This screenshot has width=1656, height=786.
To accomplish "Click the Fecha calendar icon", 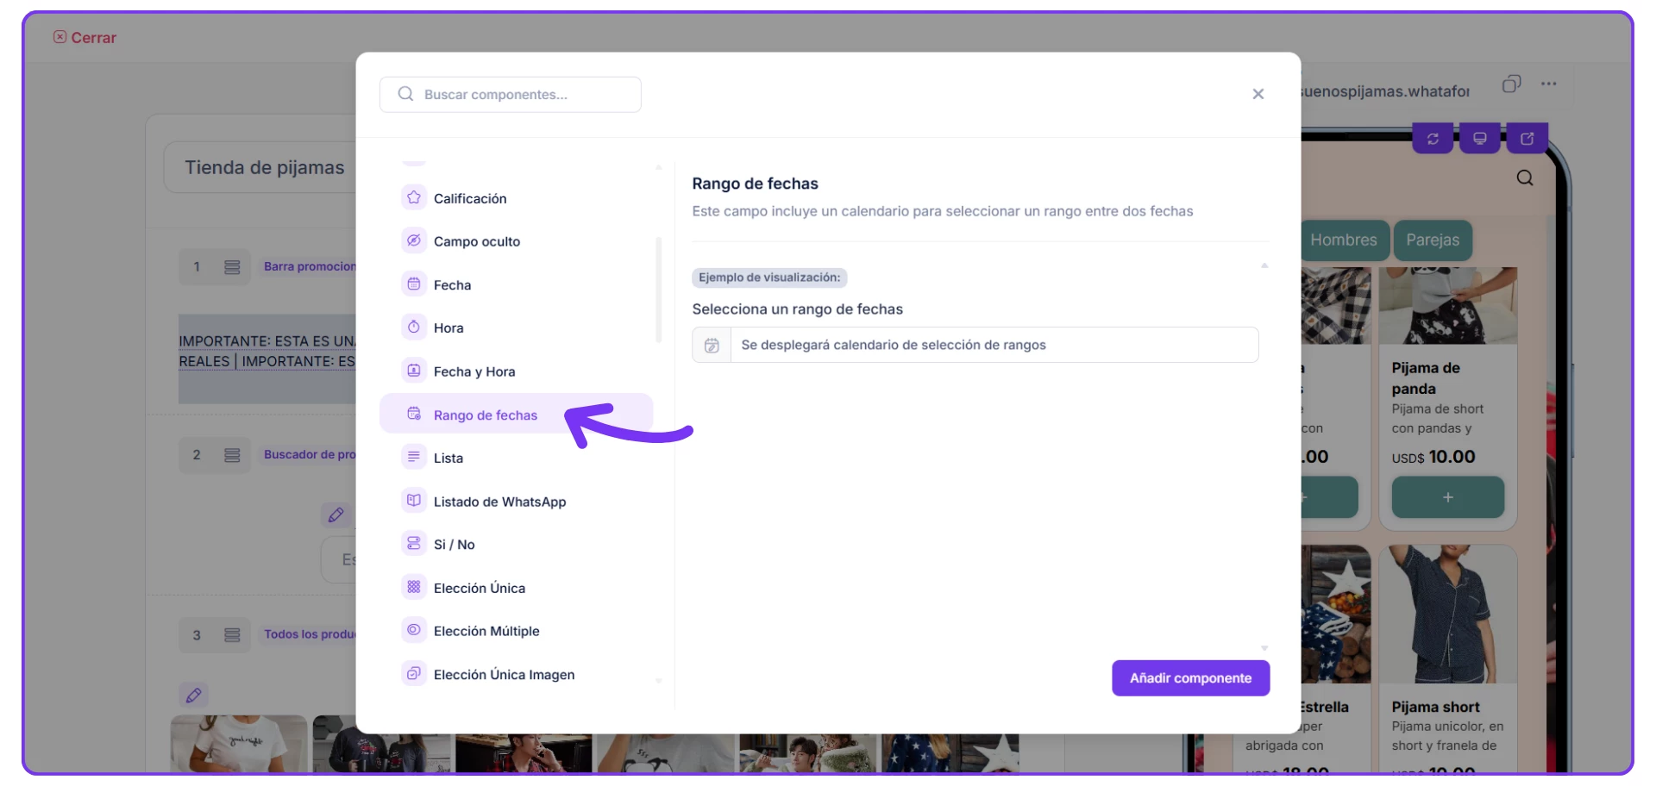I will (414, 284).
